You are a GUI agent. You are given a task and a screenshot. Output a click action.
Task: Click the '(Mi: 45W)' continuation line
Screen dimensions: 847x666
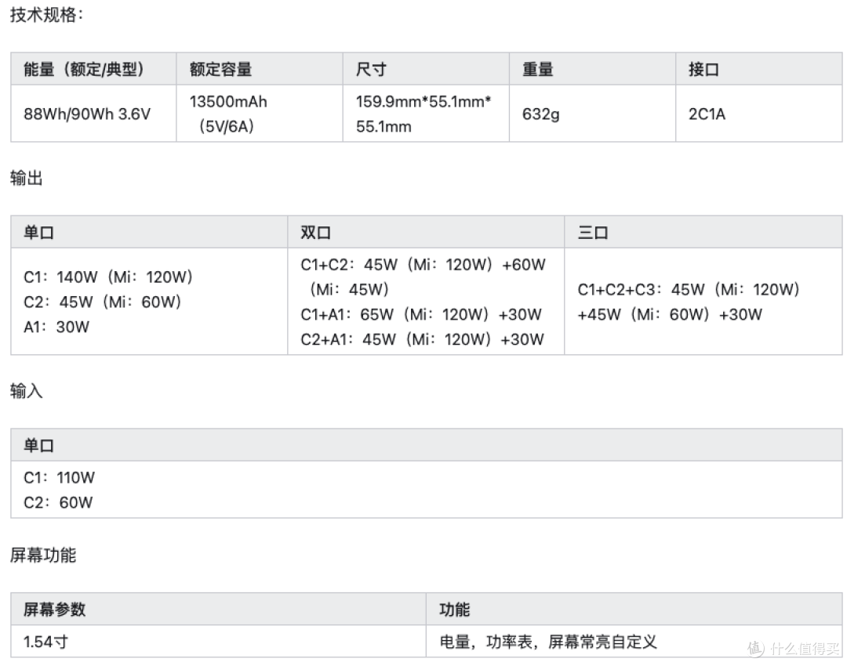click(349, 289)
